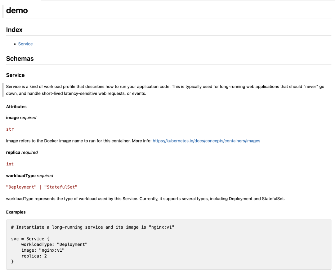Click the image attribute name
The width and height of the screenshot is (335, 274).
[12, 118]
